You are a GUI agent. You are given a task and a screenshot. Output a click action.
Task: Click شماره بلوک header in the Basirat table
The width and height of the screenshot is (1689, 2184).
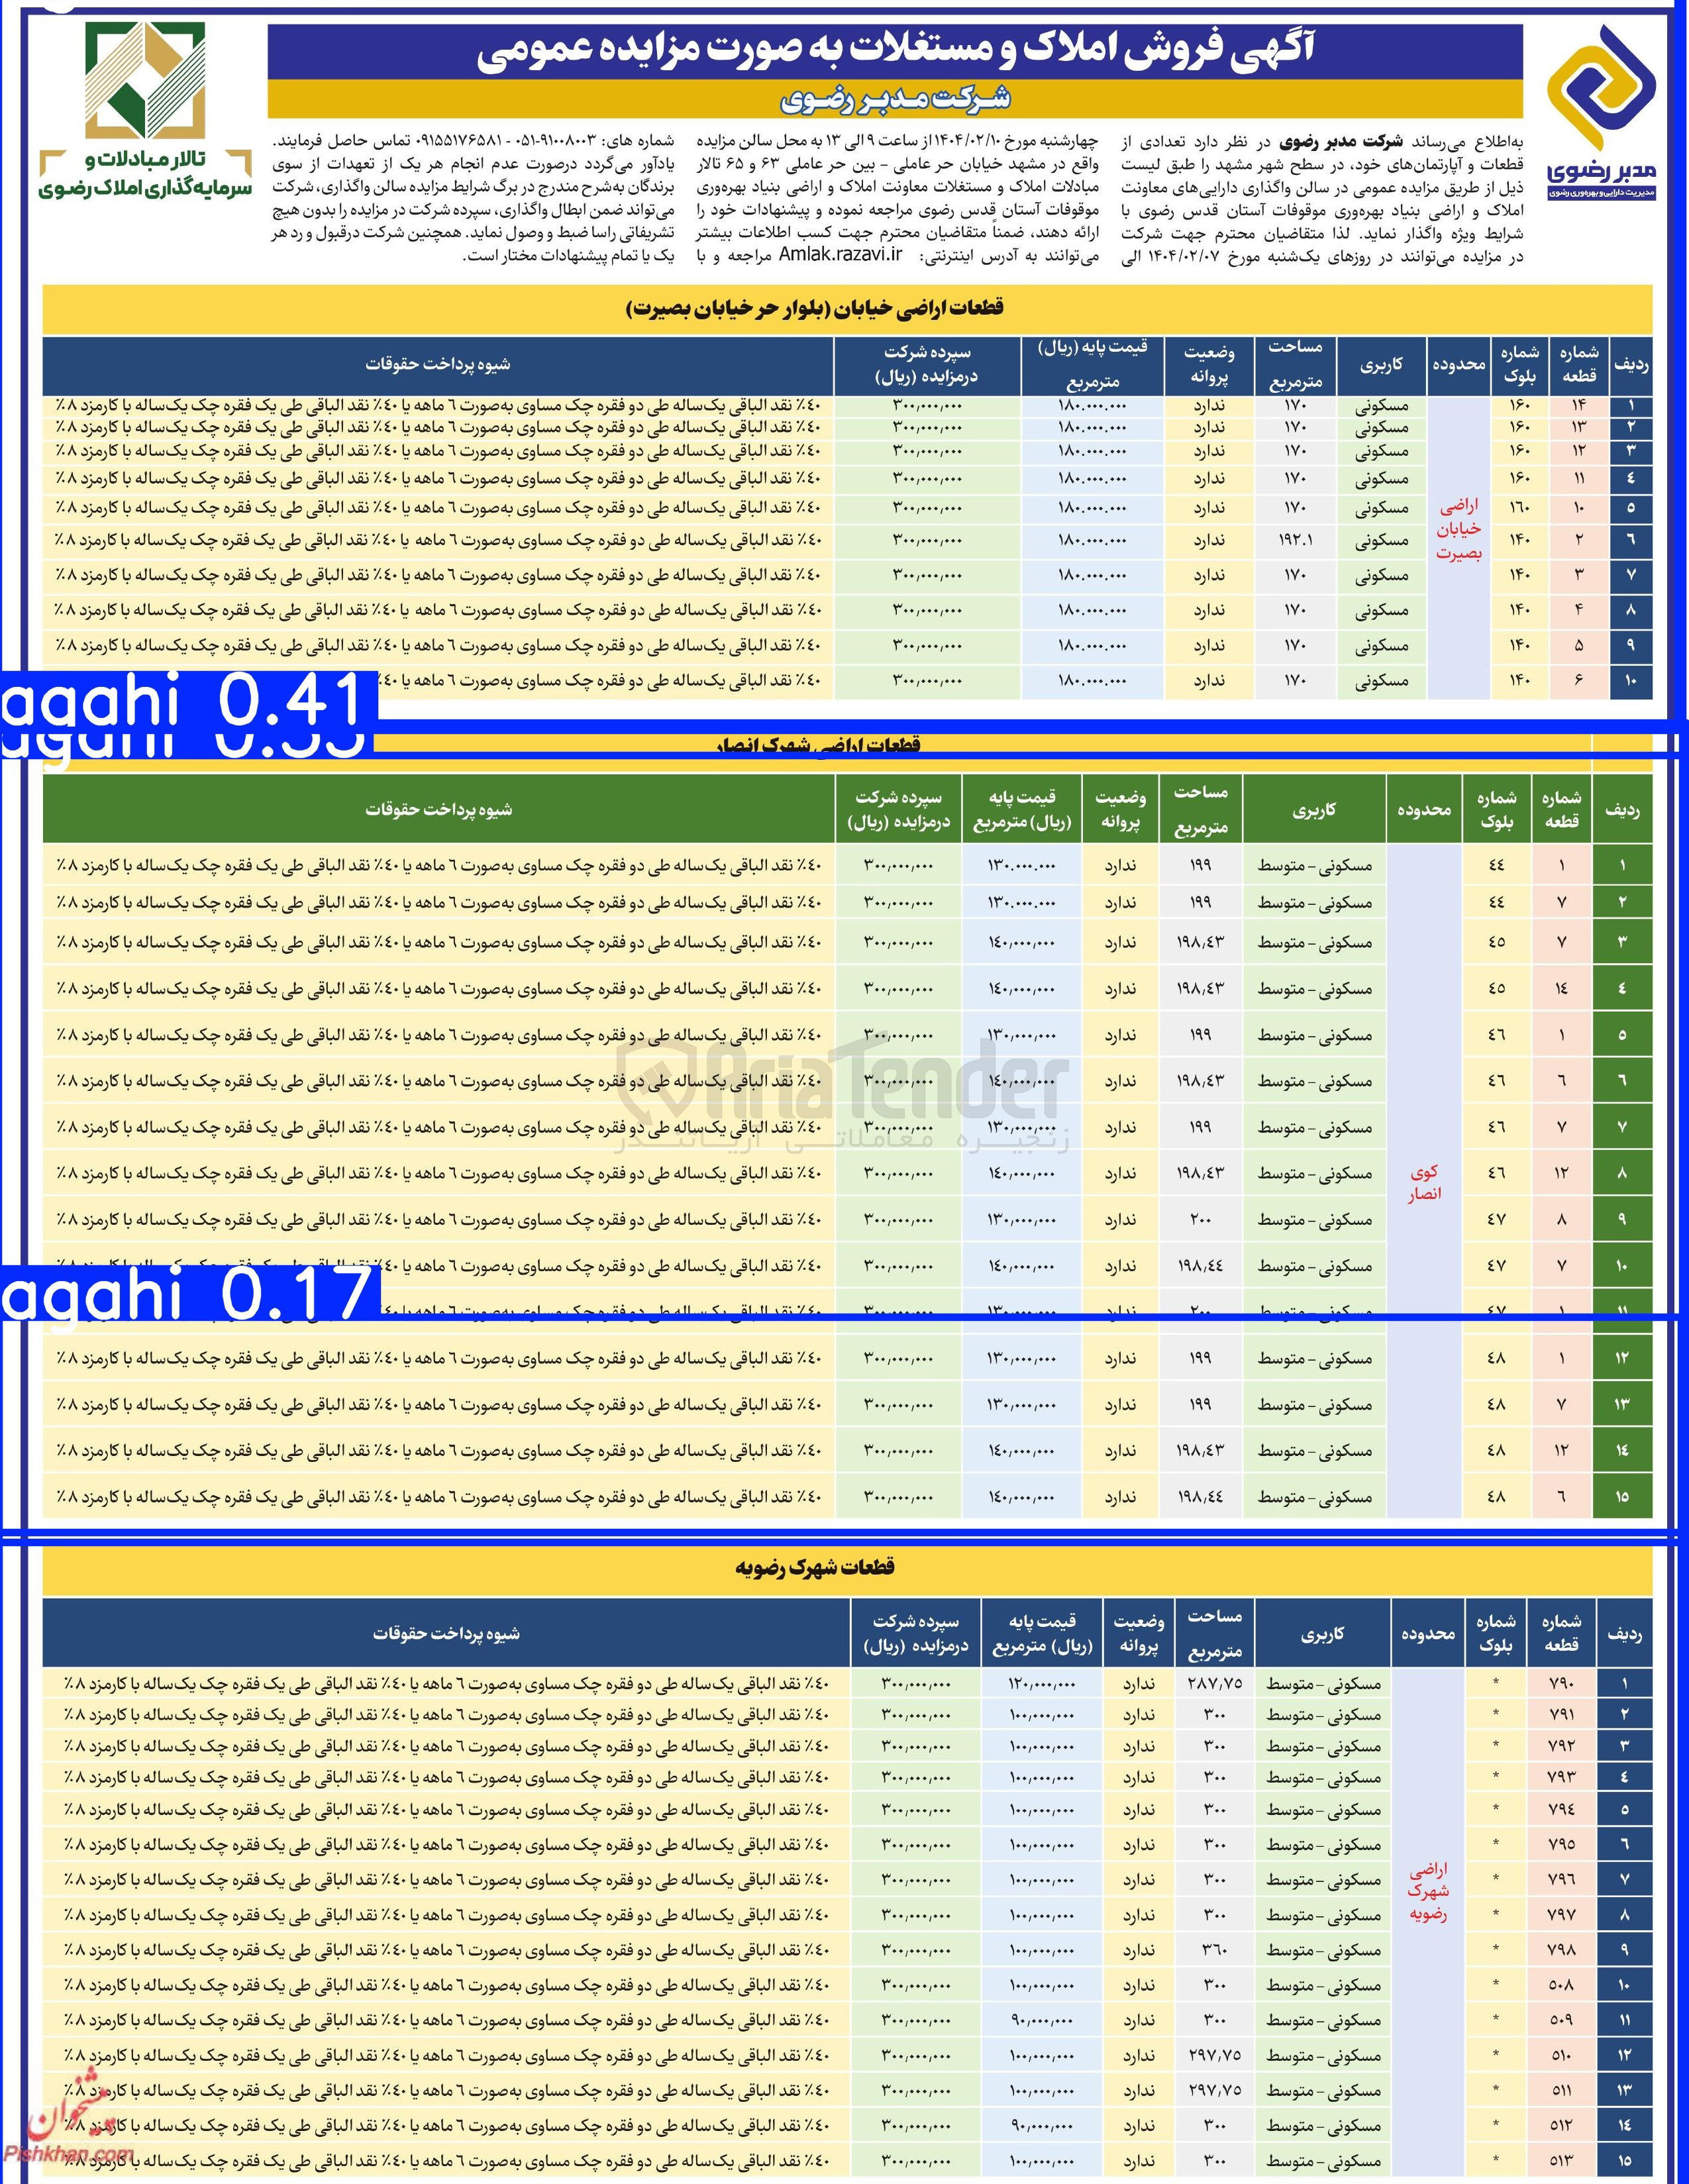[x=1519, y=365]
